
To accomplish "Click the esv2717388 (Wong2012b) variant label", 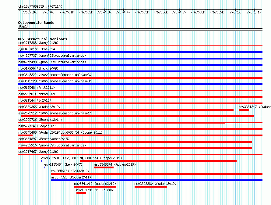I will click(38, 43).
